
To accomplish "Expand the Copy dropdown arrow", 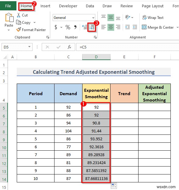I will click(35, 23).
